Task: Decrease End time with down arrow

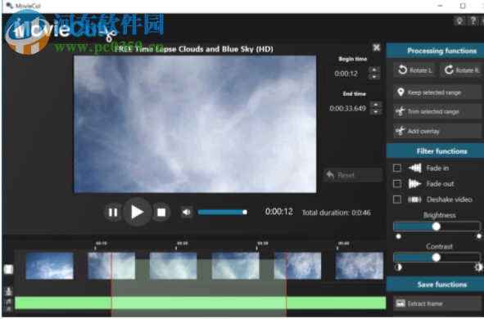Action: tap(376, 111)
